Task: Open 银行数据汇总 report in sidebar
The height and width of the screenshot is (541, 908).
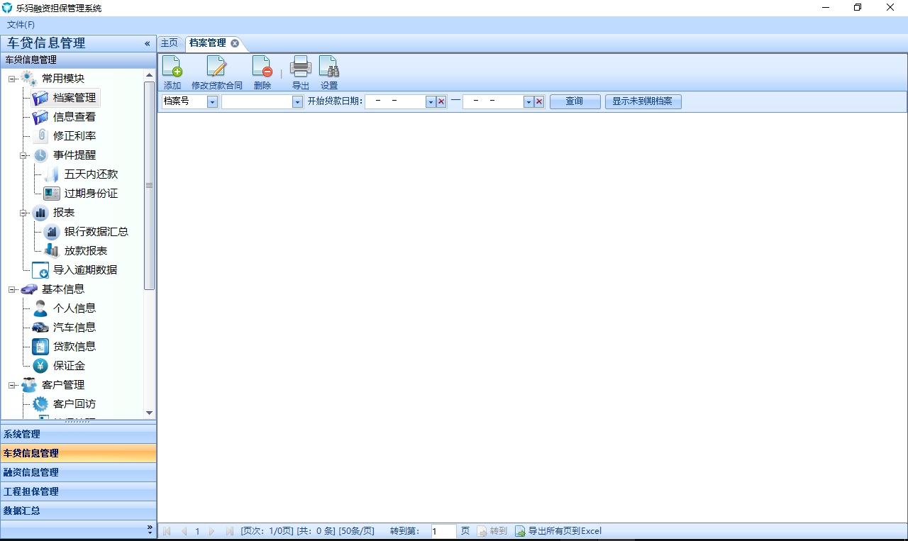Action: pyautogui.click(x=96, y=232)
